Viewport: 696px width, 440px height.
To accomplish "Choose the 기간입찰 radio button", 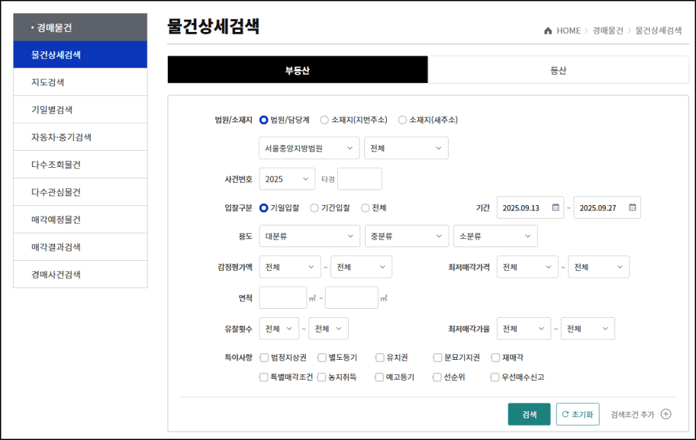I will point(314,208).
